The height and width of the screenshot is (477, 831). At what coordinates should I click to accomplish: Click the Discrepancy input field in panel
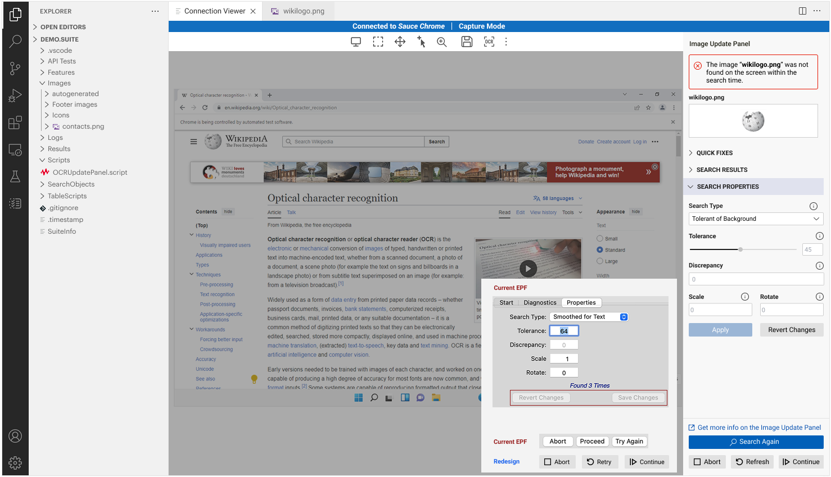coord(756,279)
